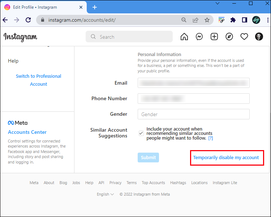Screen dimensions: 271x217
Task: Open Chrome three-dot menu
Action: point(268,20)
